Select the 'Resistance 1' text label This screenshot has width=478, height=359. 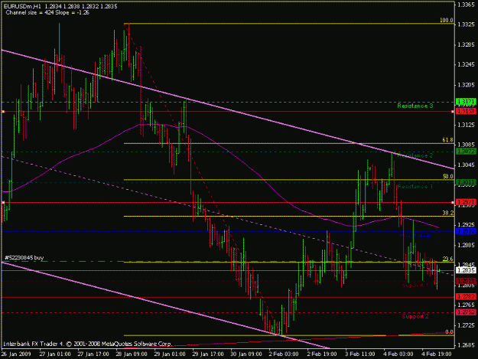tap(415, 186)
